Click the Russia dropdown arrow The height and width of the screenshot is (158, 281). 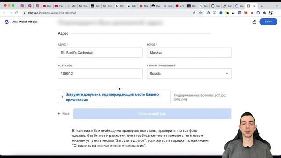click(x=227, y=74)
